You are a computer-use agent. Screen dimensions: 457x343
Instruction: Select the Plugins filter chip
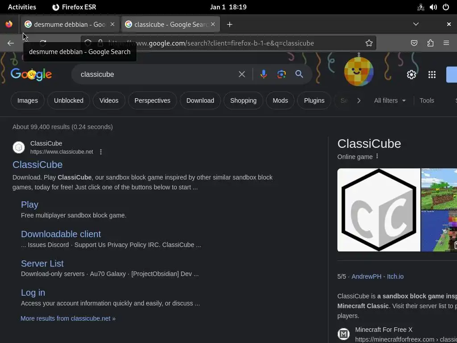(x=314, y=100)
